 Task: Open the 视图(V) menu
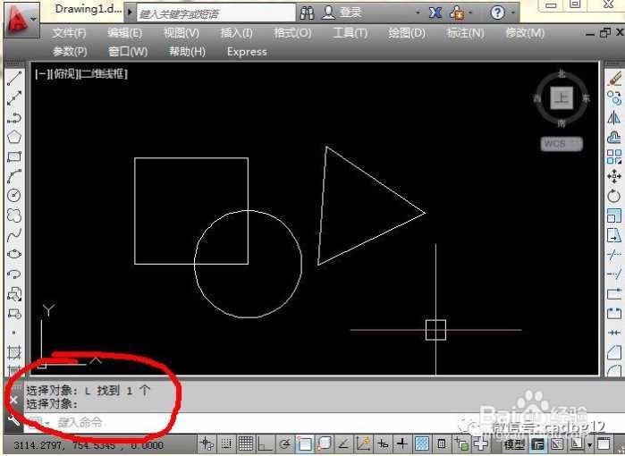[x=182, y=33]
